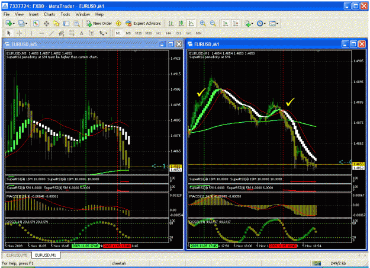Expand the Profiles dropdown arrow
This screenshot has width=370, height=268.
(26, 24)
